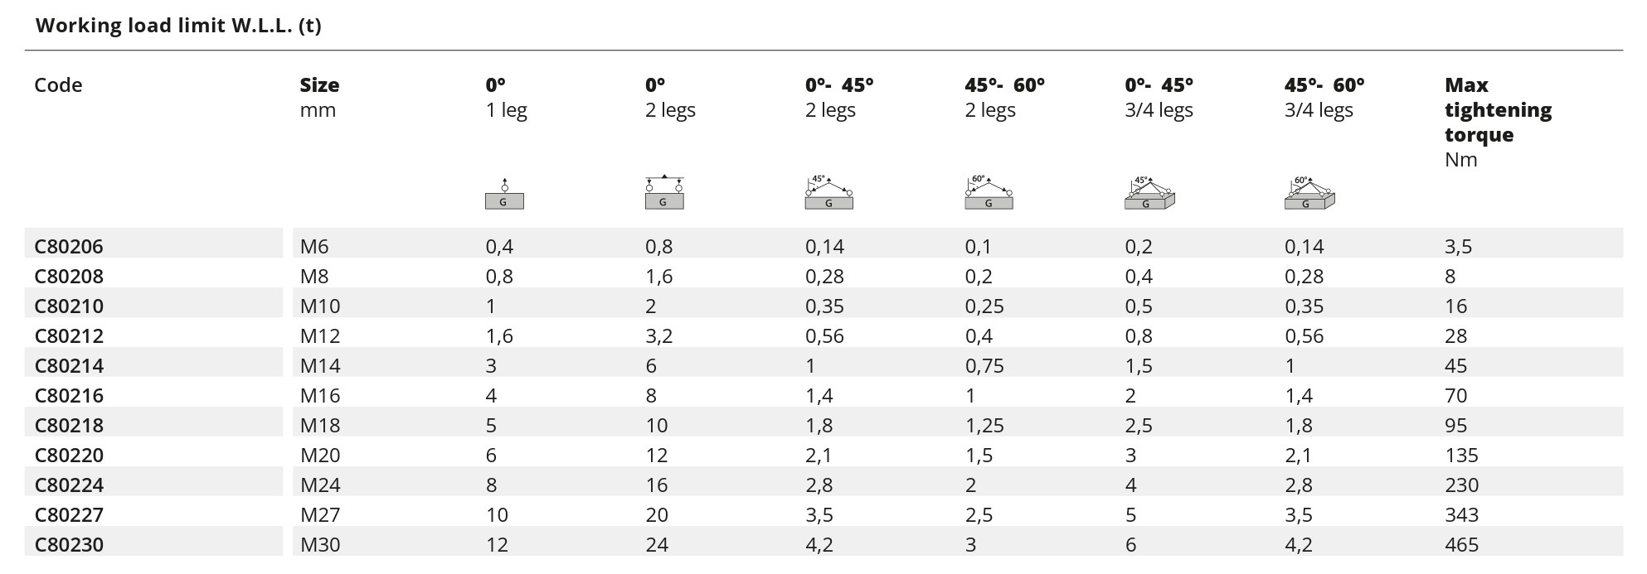Click the two-leg 0° lifting diagram icon
Screen dimensions: 1647x574
tap(664, 194)
